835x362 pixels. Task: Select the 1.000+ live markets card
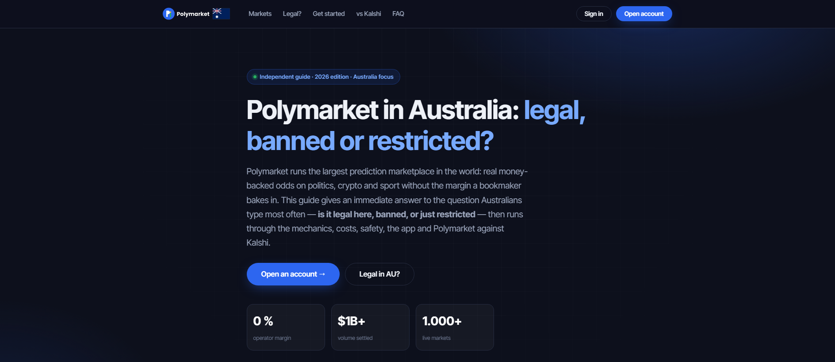coord(455,327)
